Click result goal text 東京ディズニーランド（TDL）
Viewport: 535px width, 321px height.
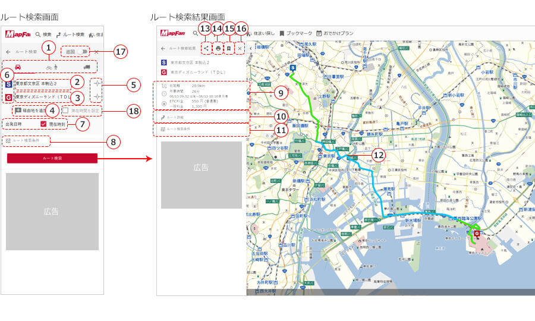198,72
